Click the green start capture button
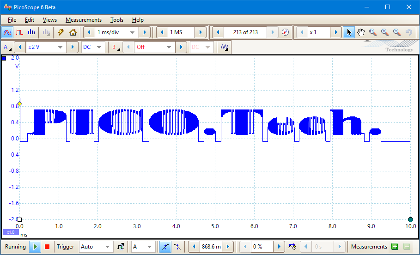The width and height of the screenshot is (420, 255). [35, 247]
